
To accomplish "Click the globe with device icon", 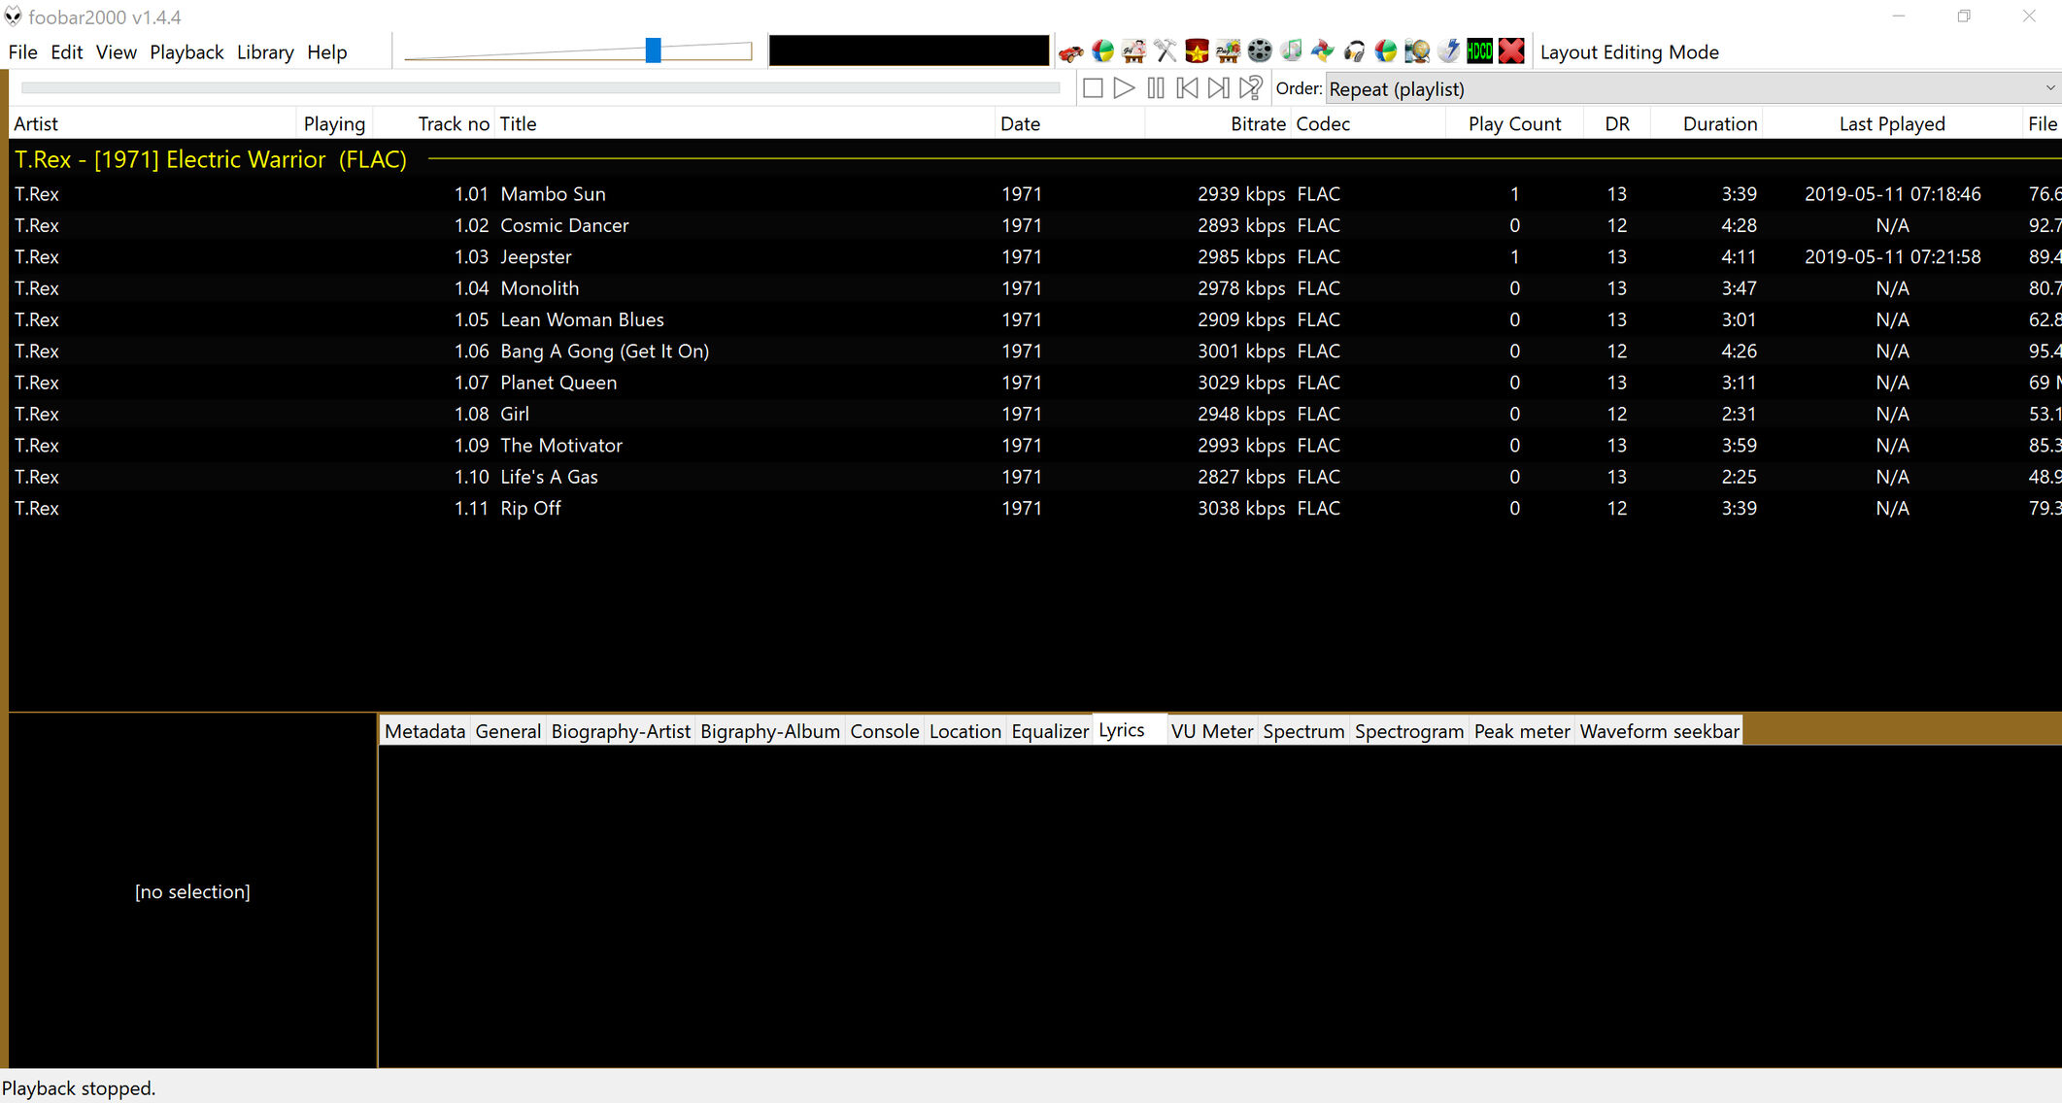I will pos(1417,51).
